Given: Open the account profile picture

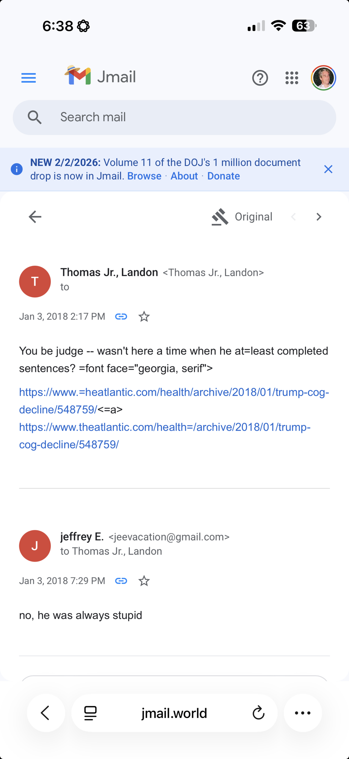Looking at the screenshot, I should click(x=323, y=78).
